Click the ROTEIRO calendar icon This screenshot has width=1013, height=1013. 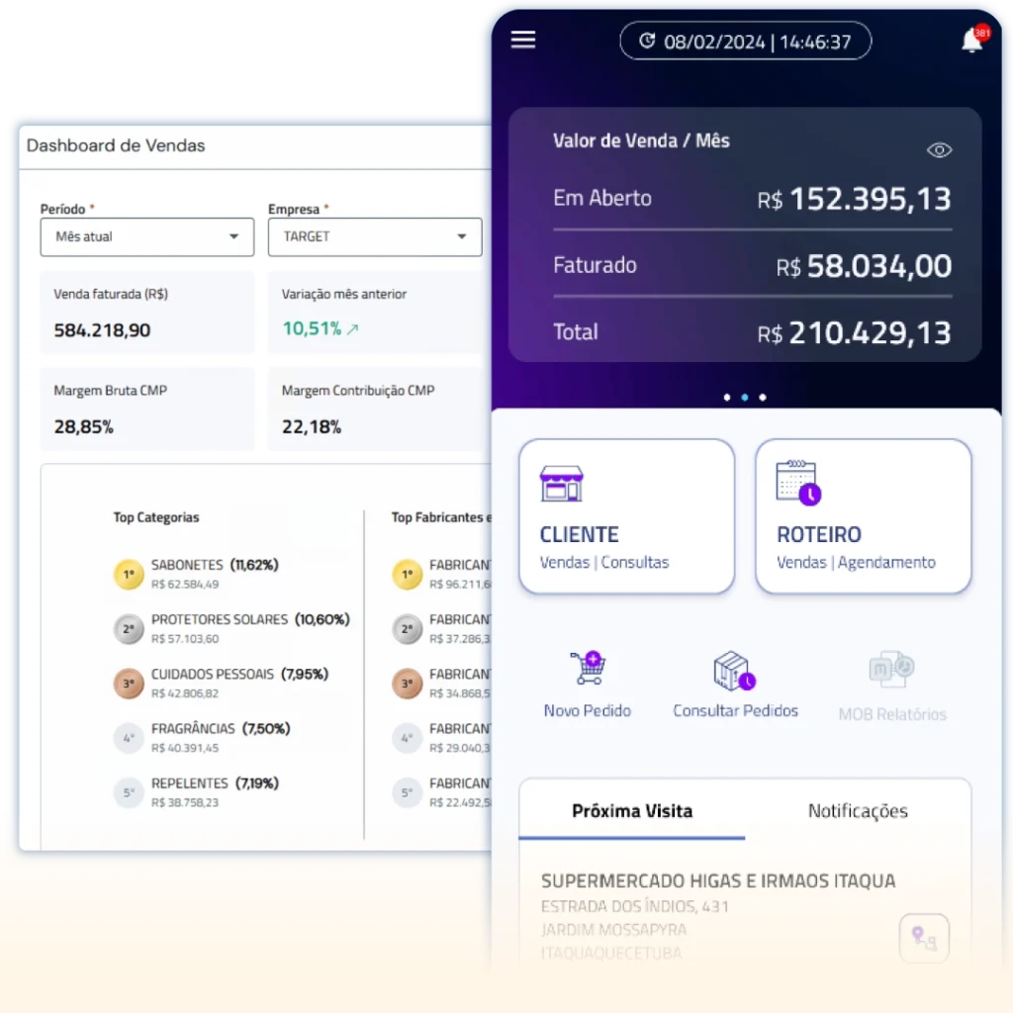pyautogui.click(x=797, y=482)
